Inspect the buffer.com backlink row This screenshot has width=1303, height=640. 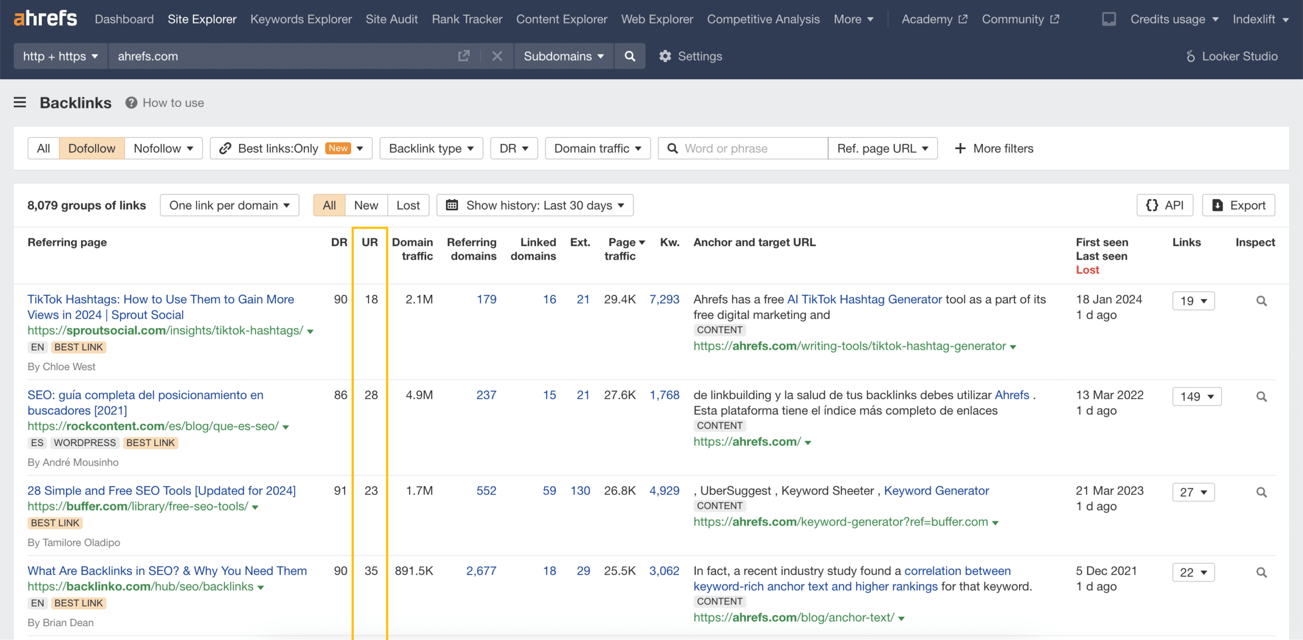coord(1261,492)
